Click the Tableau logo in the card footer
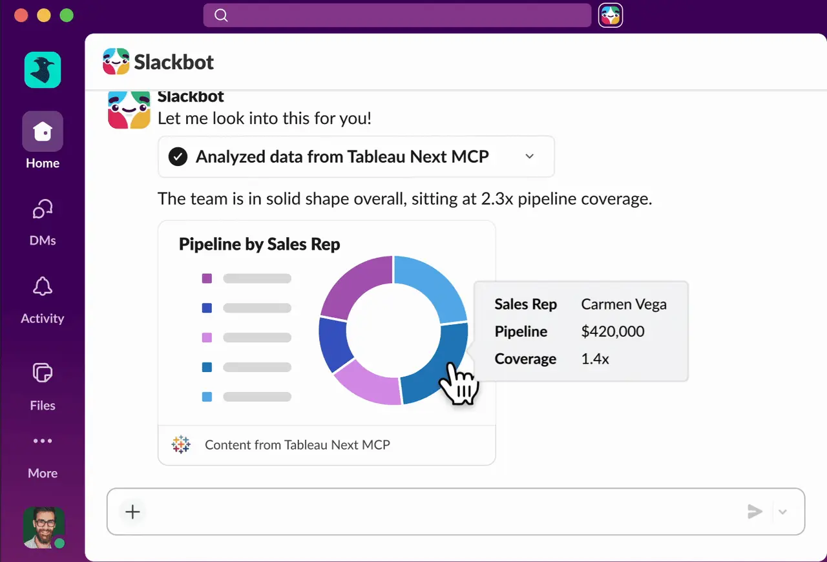 coord(181,444)
